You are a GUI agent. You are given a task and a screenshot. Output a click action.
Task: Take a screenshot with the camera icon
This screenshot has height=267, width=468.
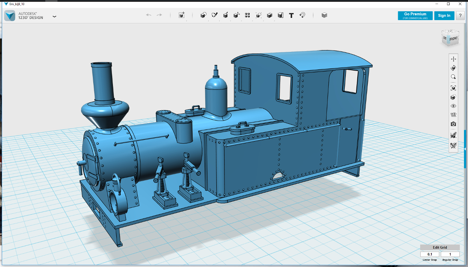coord(453,124)
